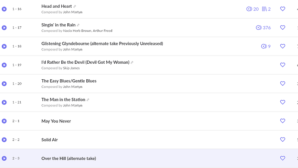This screenshot has height=168, width=298.
Task: View the 9 recordings of Glistening Glyndebourne
Action: pos(266,46)
